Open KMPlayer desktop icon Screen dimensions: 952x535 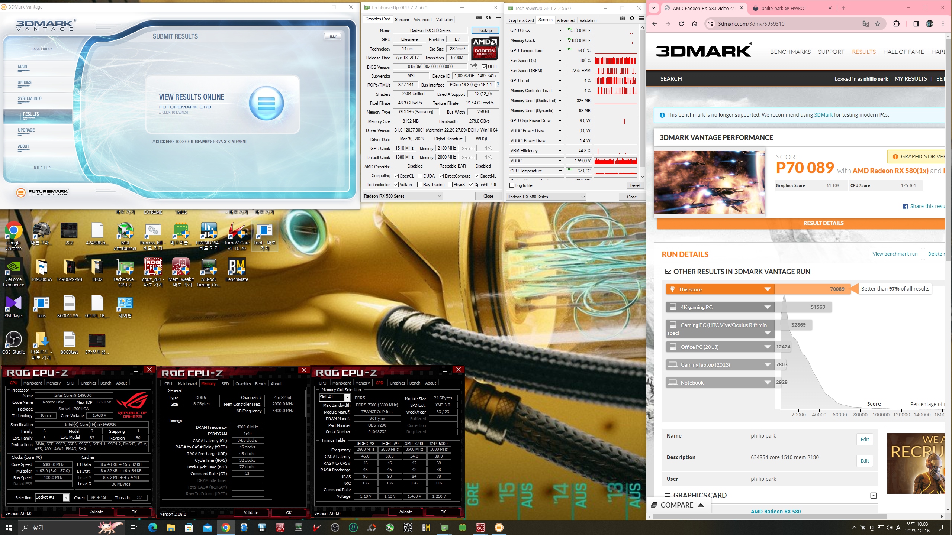pyautogui.click(x=13, y=307)
